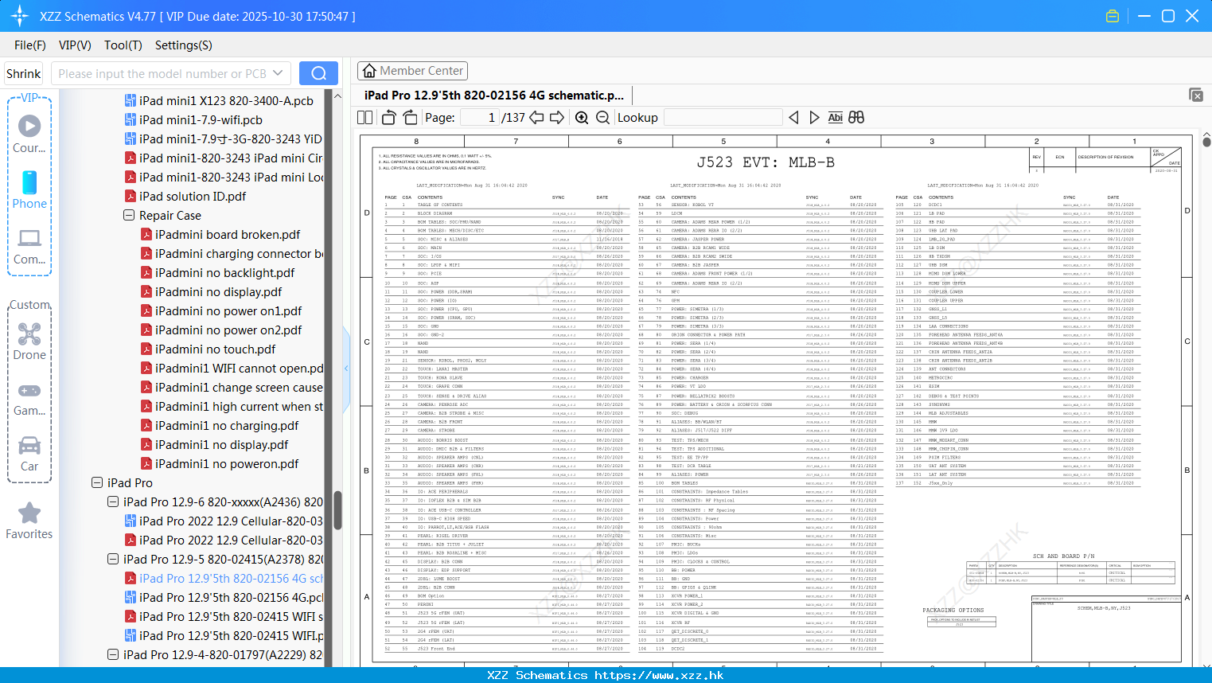Collapse iPad Pro 12.9-5 820-02415(A2378) node
The height and width of the screenshot is (683, 1212).
(113, 559)
